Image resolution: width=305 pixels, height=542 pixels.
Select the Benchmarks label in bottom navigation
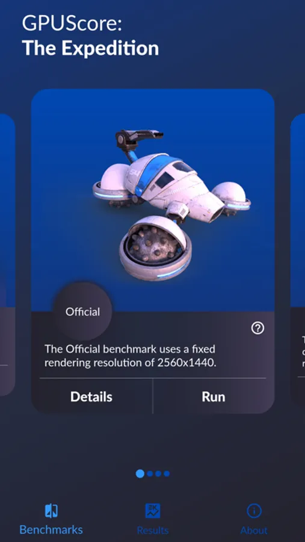pos(51,529)
